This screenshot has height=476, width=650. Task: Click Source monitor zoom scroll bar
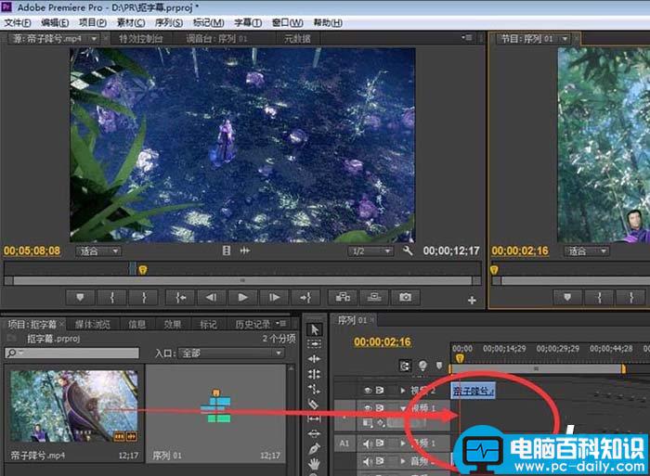pos(242,280)
